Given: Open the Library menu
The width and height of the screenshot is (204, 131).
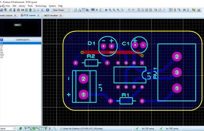Looking at the screenshot, I should 22,6.
